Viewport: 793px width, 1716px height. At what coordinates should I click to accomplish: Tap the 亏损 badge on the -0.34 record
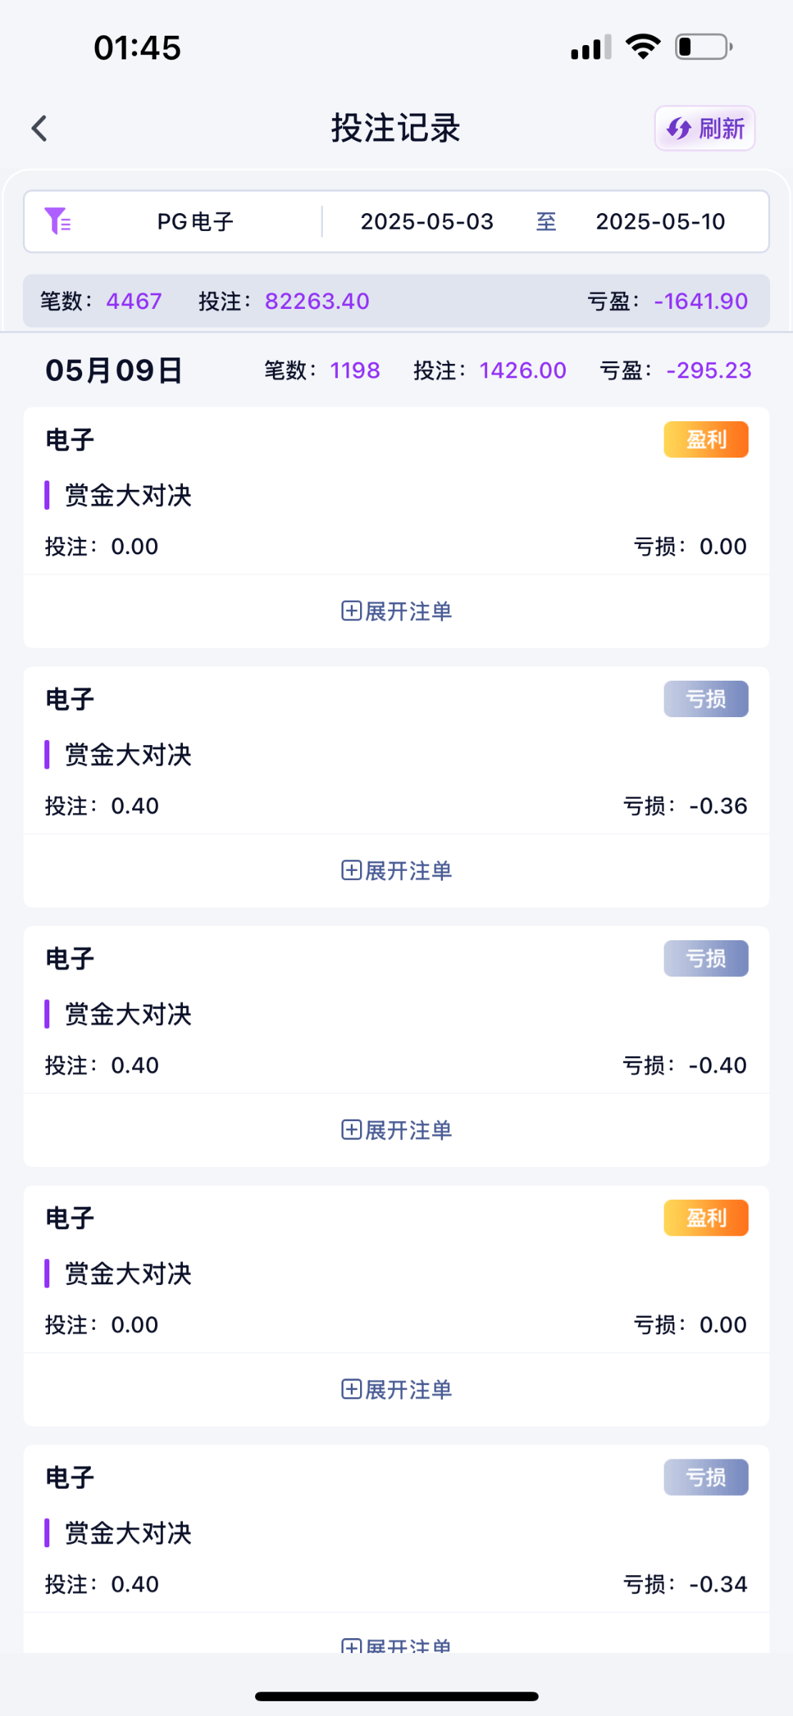(706, 1477)
